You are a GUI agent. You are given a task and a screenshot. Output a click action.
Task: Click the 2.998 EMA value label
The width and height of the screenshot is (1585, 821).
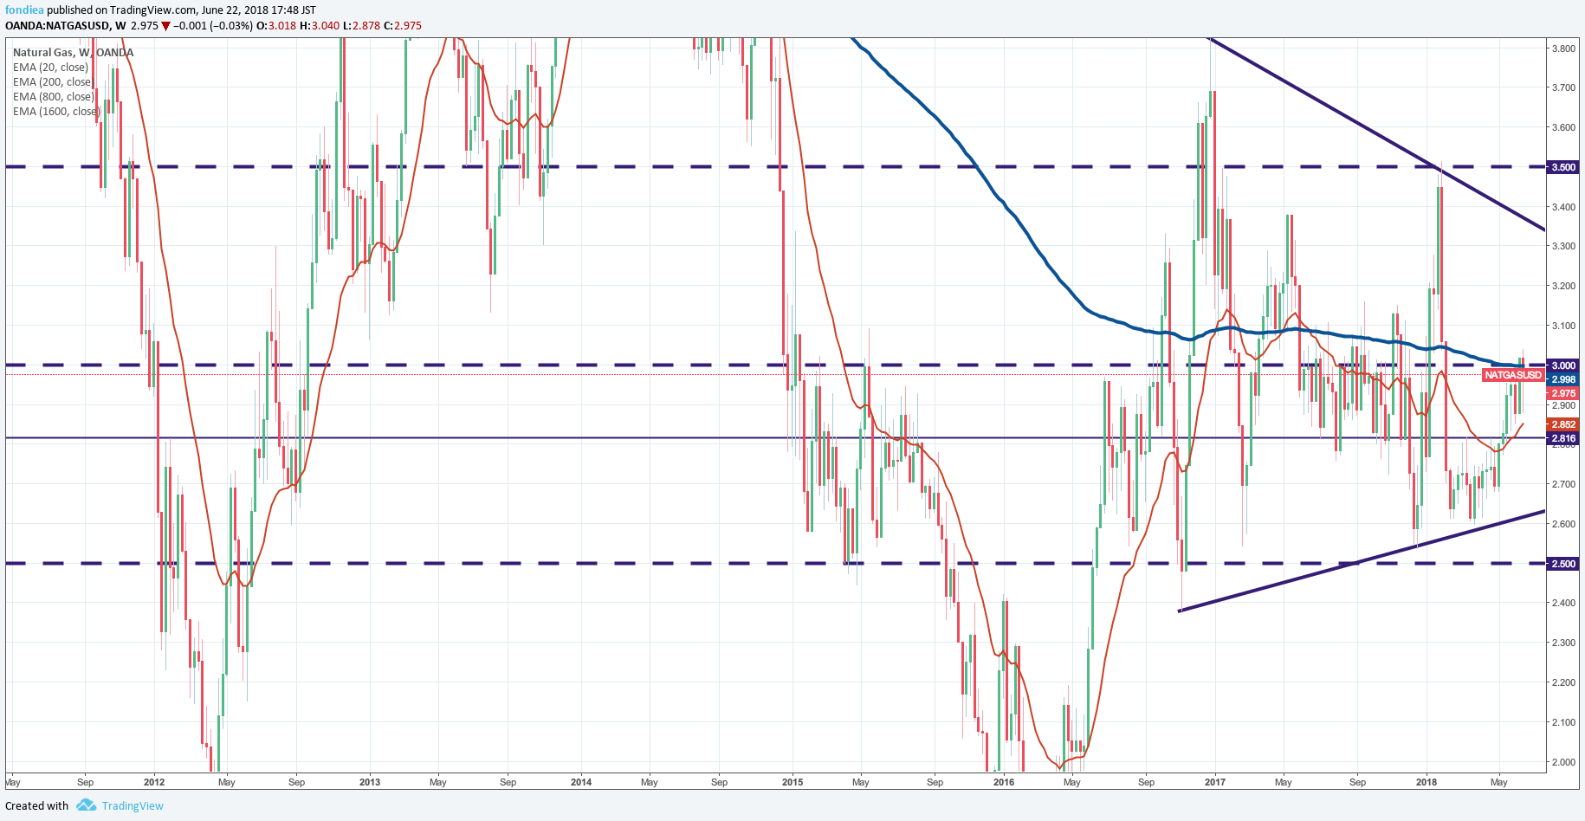[x=1562, y=379]
